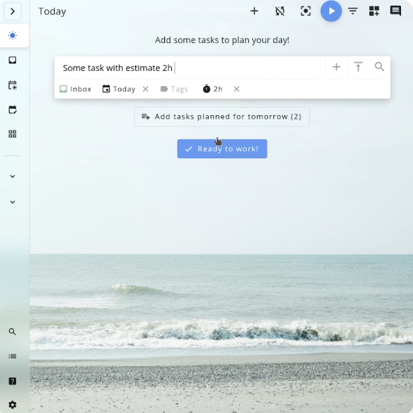
Task: Toggle add-to-top arrow in task bar
Action: point(358,67)
